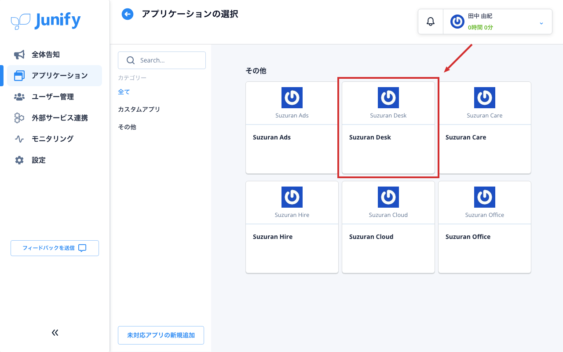Viewport: 563px width, 352px height.
Task: Click the megaphone icon for 全体告知
Action: [x=19, y=55]
